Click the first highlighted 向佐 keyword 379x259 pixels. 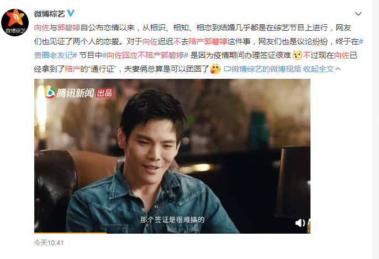coord(41,28)
